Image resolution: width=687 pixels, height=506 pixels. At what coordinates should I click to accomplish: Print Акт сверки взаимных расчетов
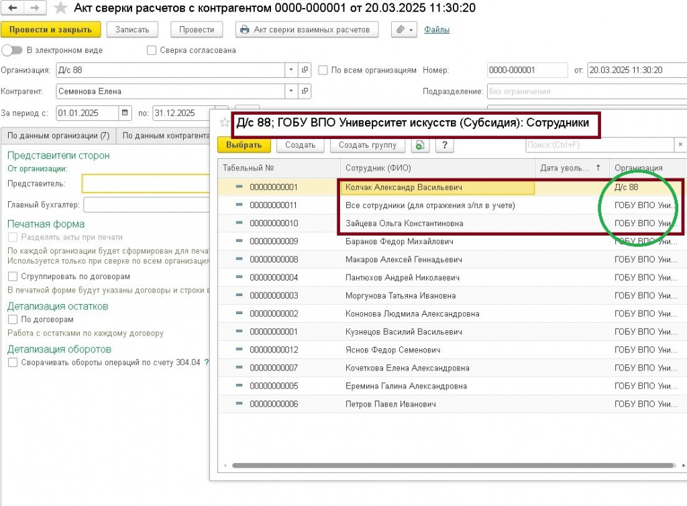[307, 30]
